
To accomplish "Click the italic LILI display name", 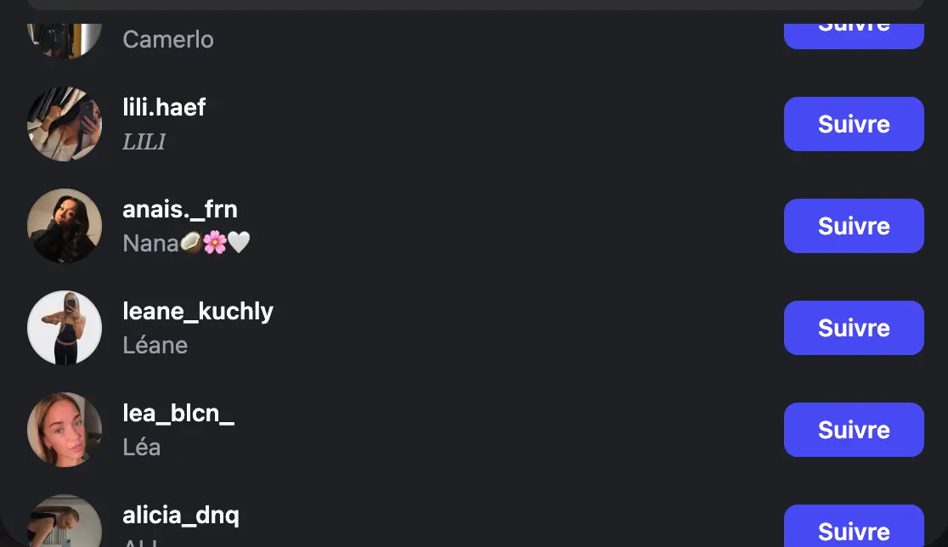I will point(144,142).
